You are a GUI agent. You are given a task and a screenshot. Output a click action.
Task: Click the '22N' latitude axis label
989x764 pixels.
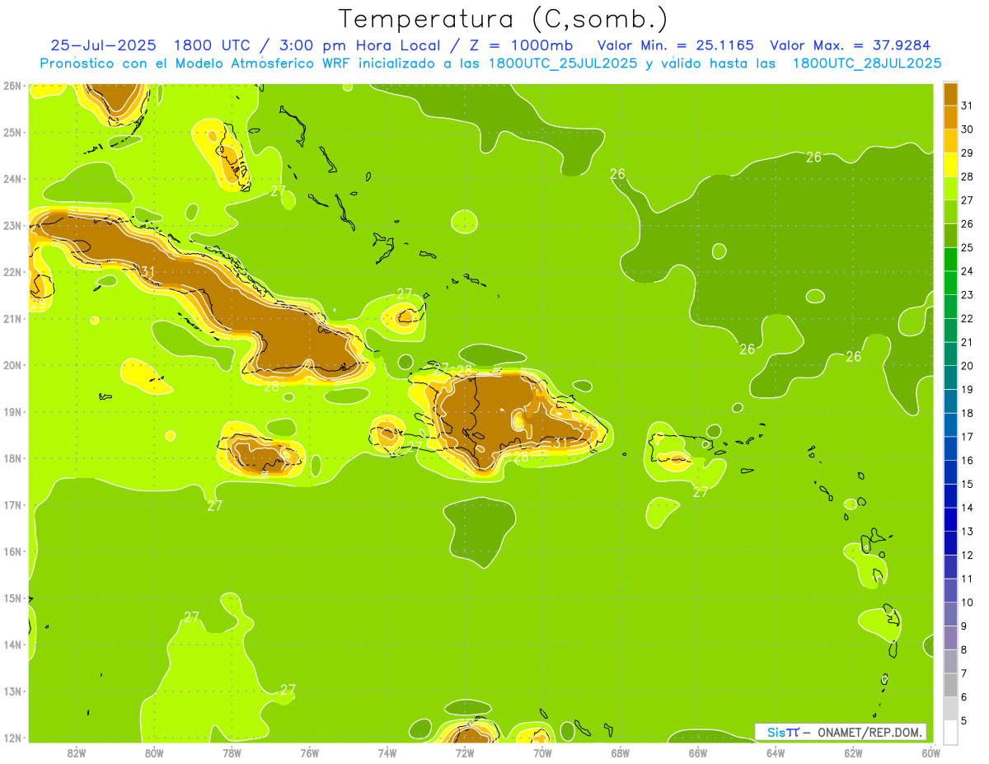[x=12, y=272]
